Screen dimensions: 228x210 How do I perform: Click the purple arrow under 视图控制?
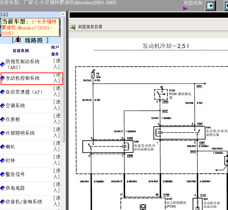pyautogui.click(x=186, y=8)
